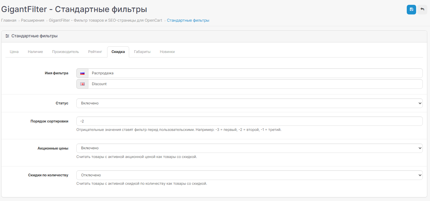Open the Производитель tab

[x=65, y=52]
